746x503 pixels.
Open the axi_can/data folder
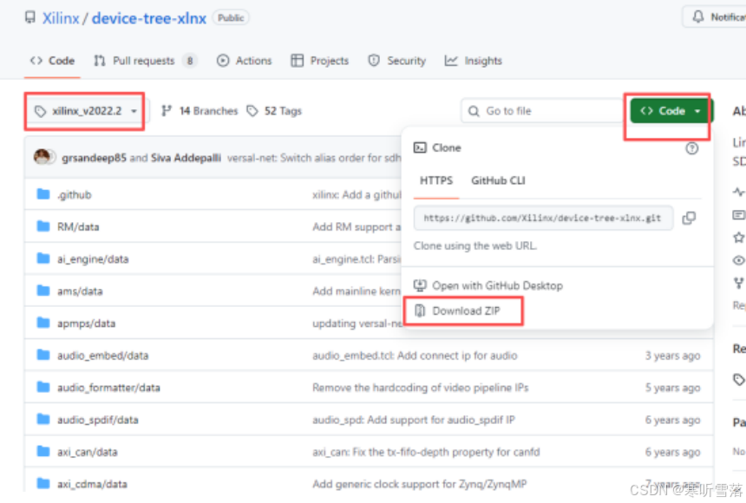pyautogui.click(x=87, y=452)
